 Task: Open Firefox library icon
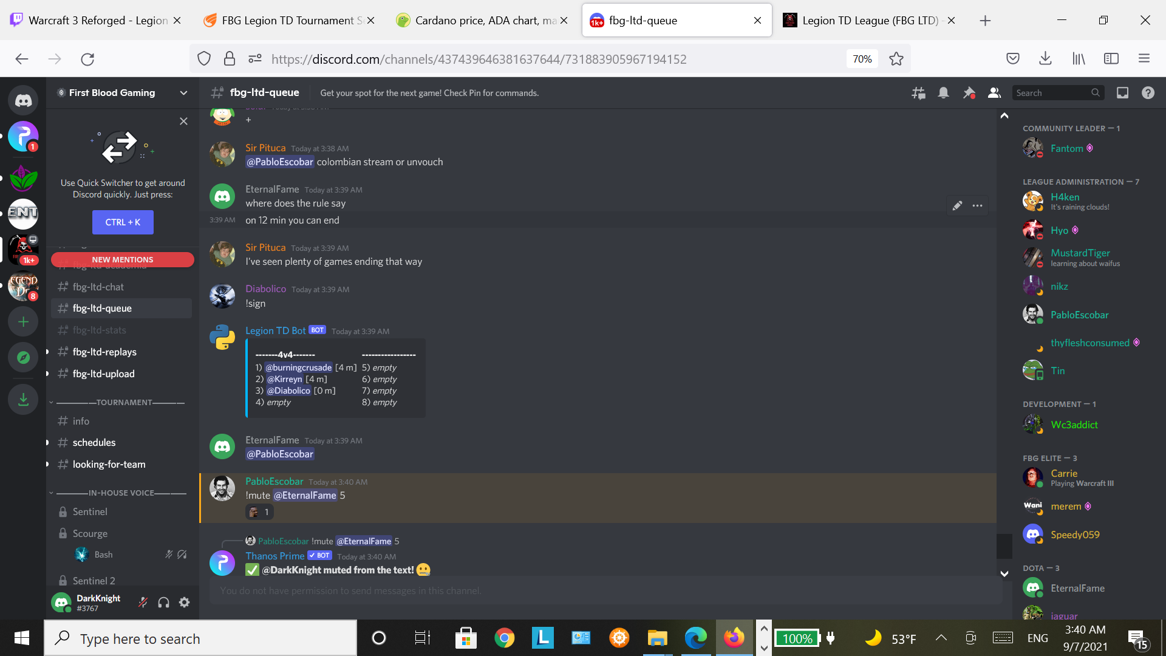click(1079, 58)
